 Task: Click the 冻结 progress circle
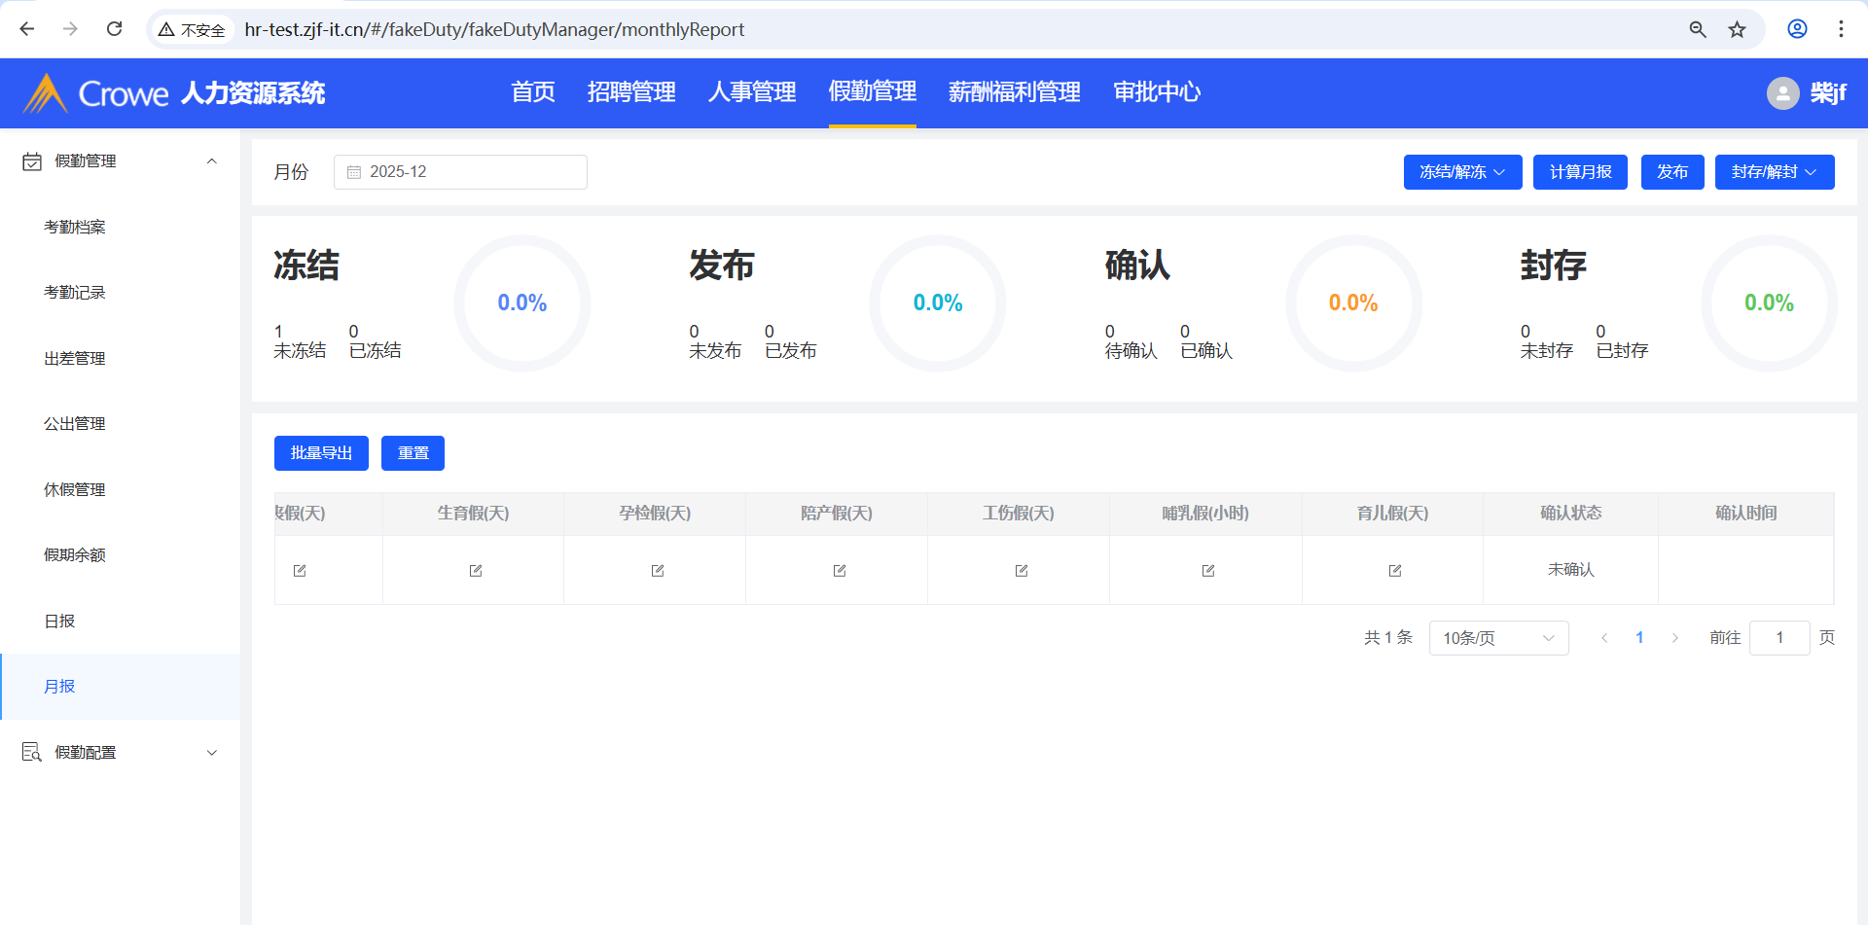point(521,303)
